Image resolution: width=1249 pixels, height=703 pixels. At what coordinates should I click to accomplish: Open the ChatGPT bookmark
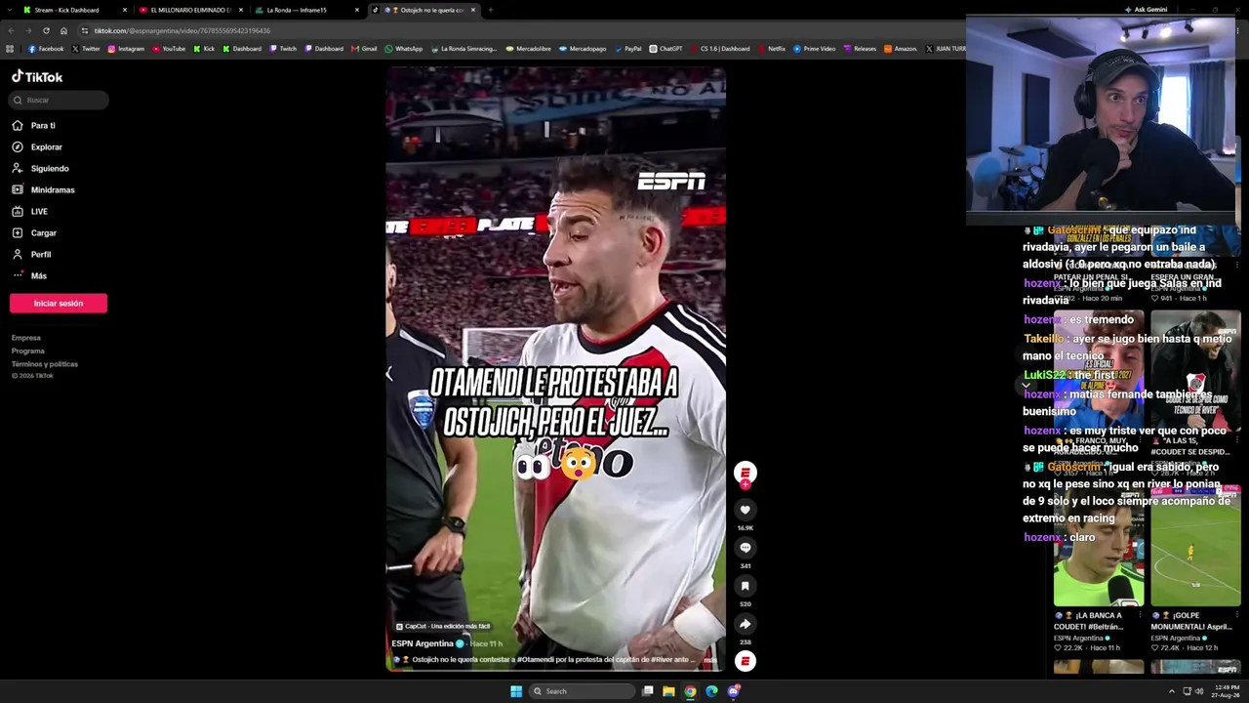point(665,49)
